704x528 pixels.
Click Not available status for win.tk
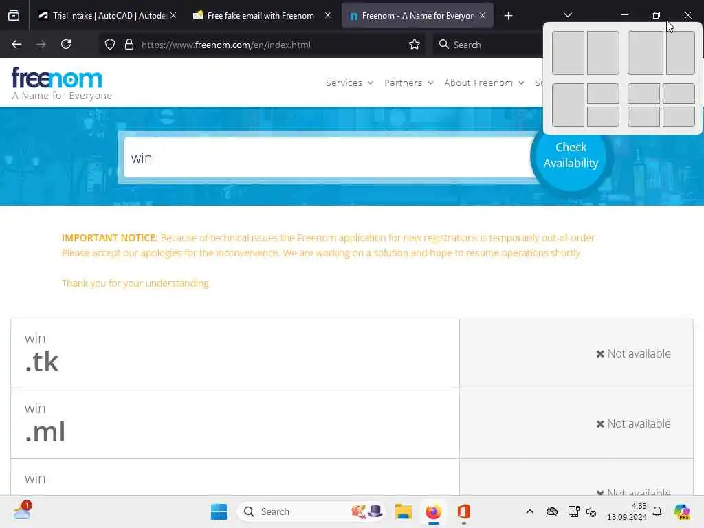click(x=633, y=354)
